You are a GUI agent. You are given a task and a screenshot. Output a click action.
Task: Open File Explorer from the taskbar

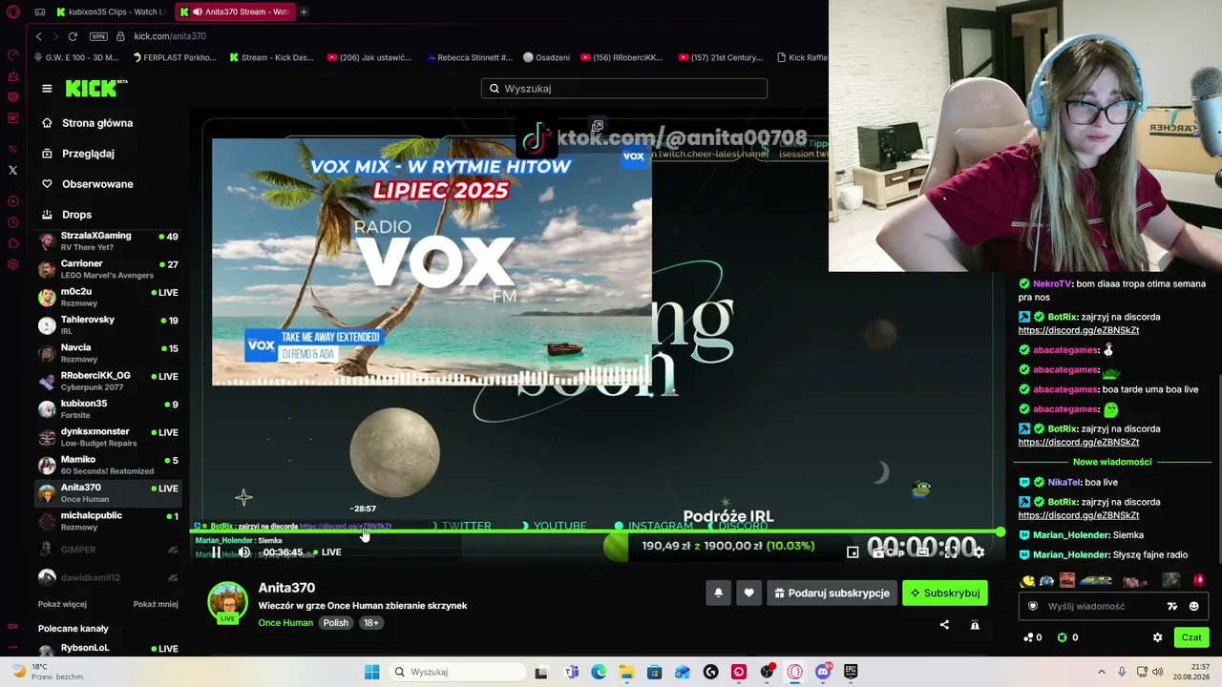click(626, 672)
